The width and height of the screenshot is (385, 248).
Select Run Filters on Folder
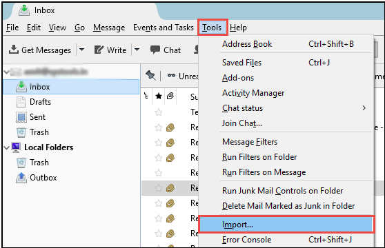point(286,157)
